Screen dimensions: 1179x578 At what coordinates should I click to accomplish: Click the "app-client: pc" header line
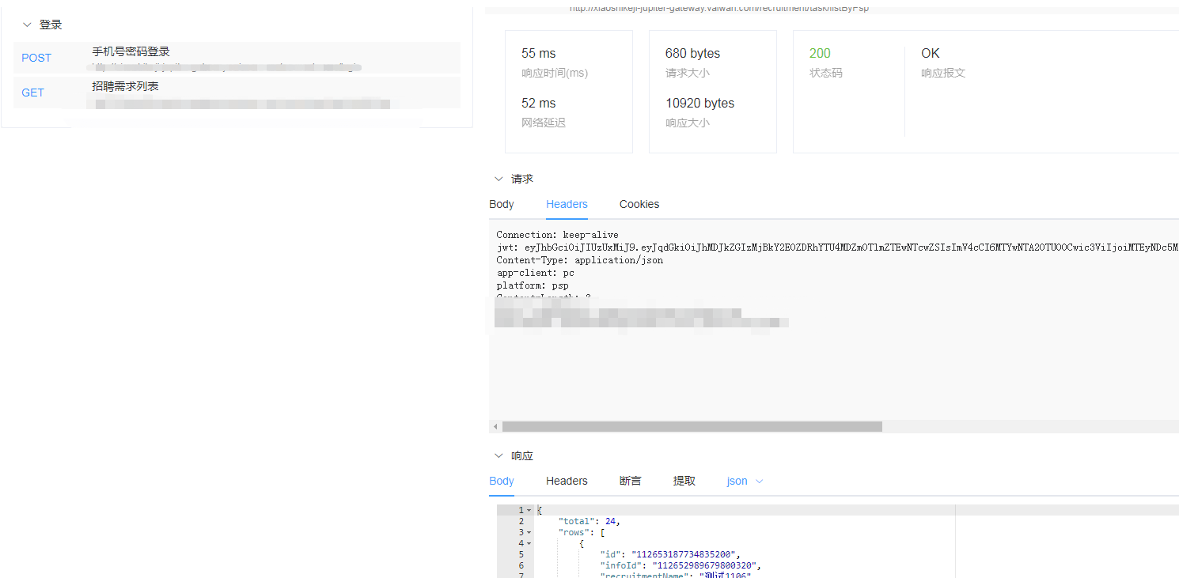coord(536,273)
